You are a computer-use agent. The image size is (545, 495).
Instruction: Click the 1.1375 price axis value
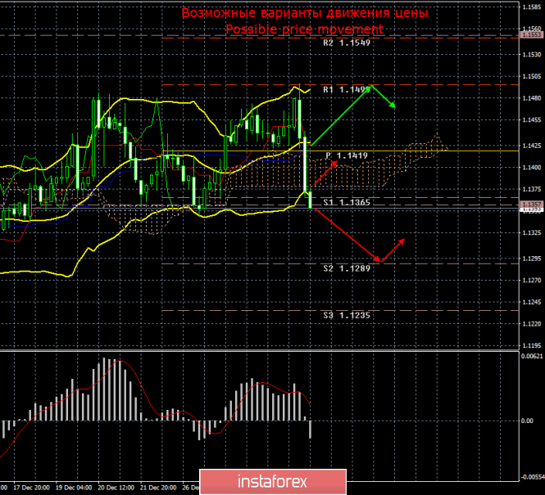(x=532, y=189)
